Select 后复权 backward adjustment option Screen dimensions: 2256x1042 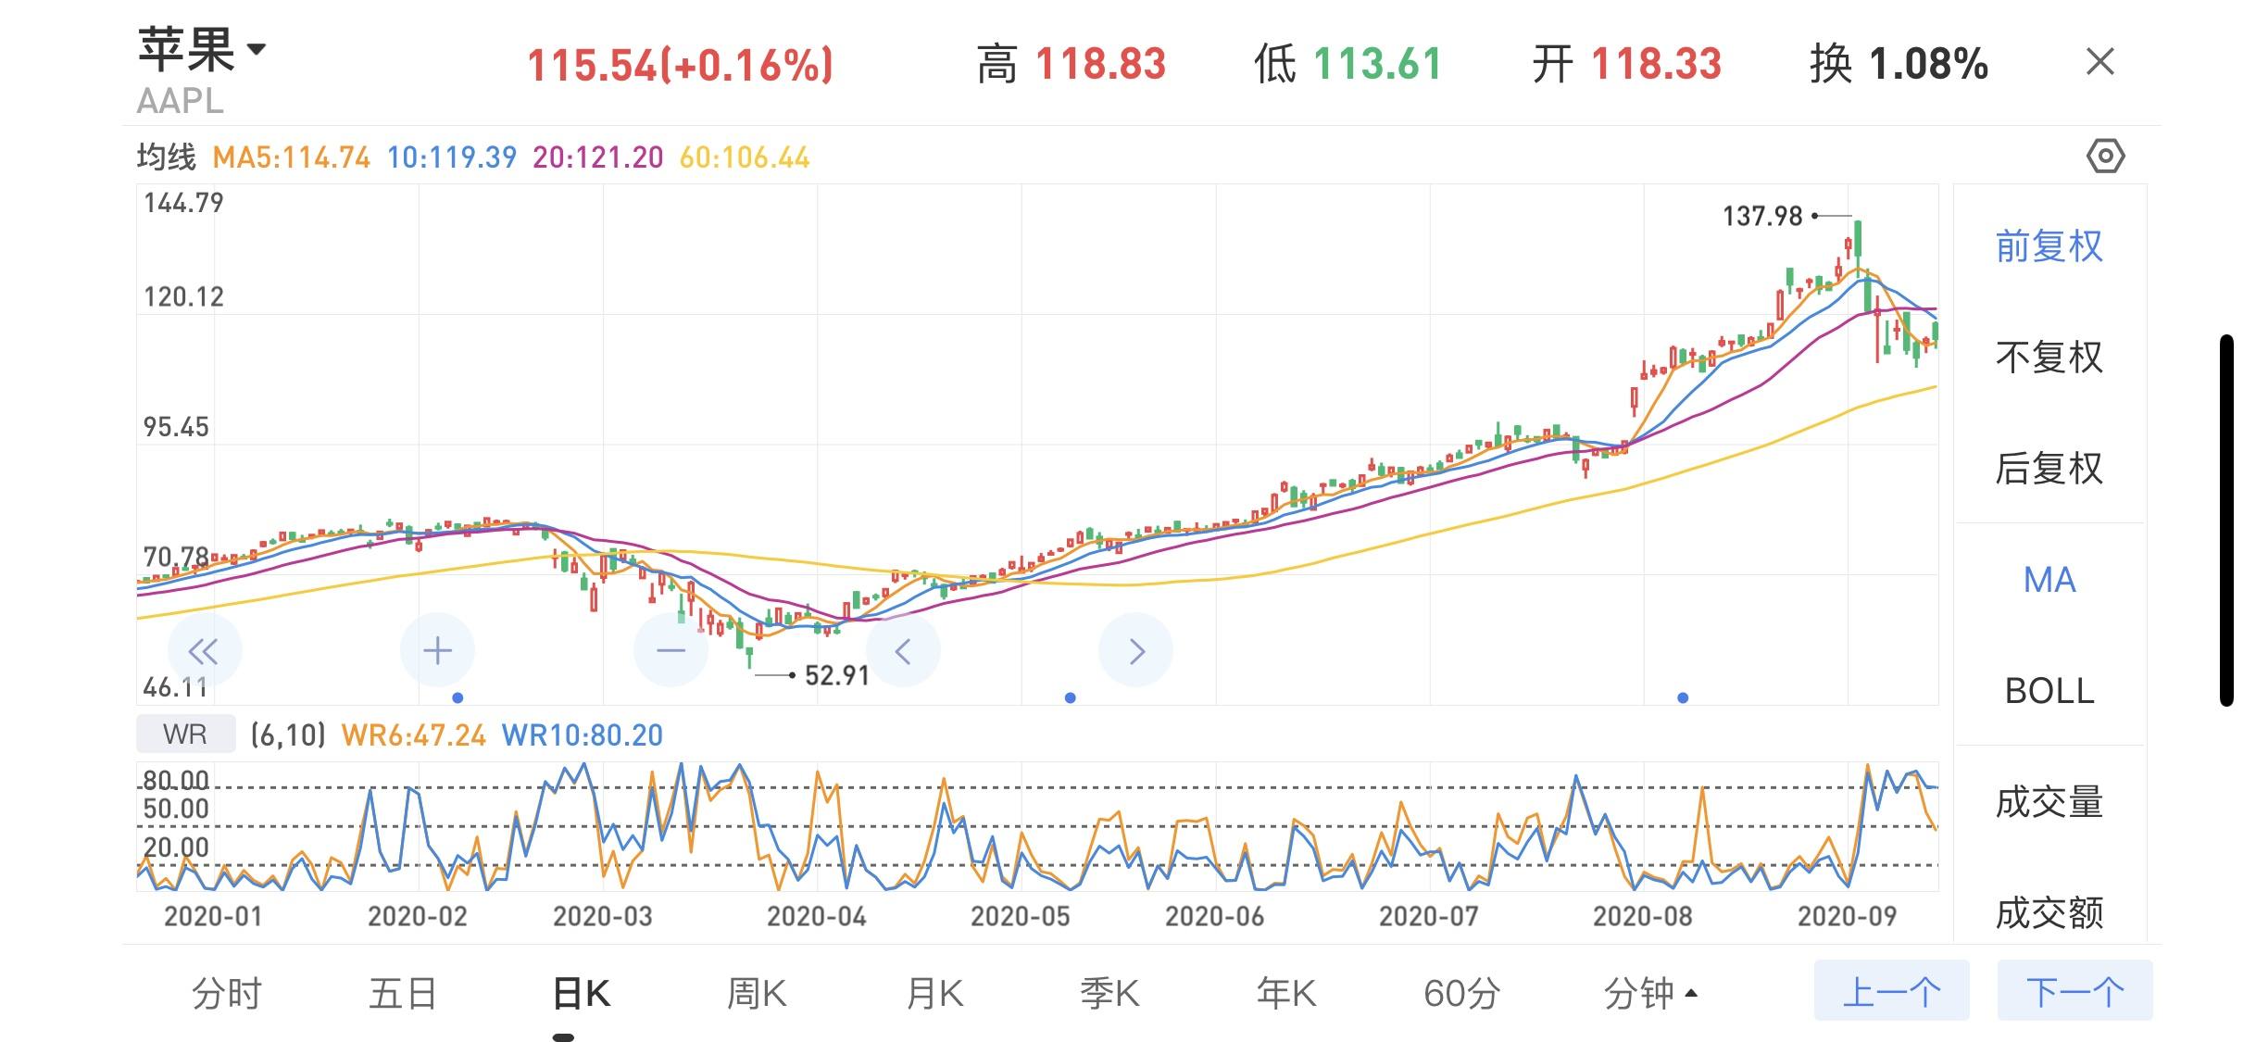click(x=2049, y=469)
